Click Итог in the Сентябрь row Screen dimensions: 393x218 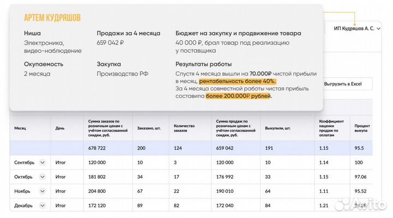pos(61,163)
